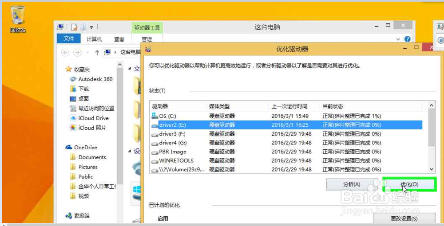This screenshot has height=226, width=444.
Task: Click the 家庭组 homegroup icon
Action: point(69,216)
